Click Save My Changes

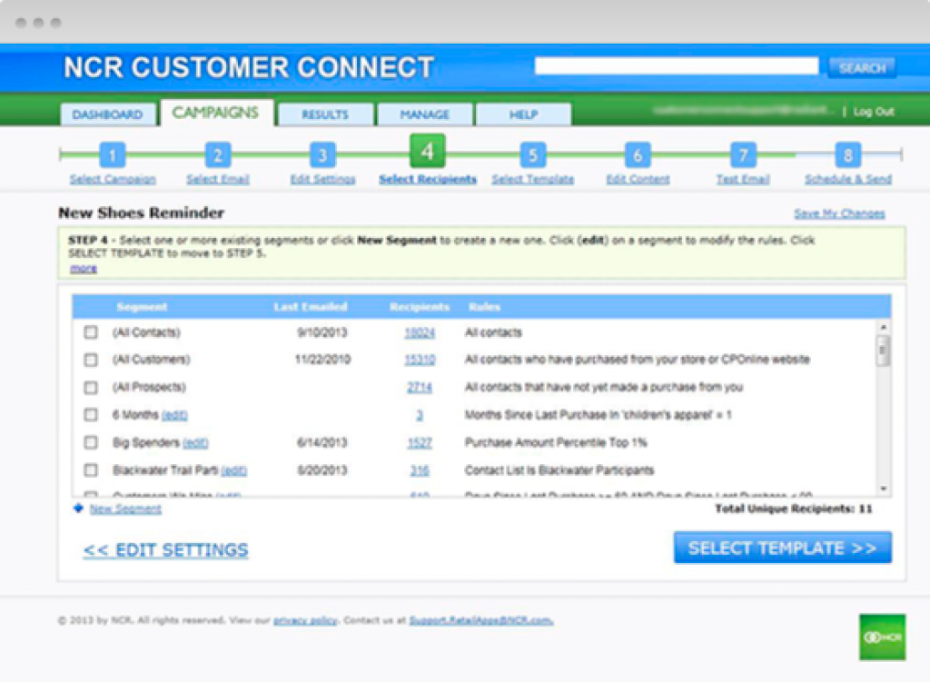tap(839, 213)
